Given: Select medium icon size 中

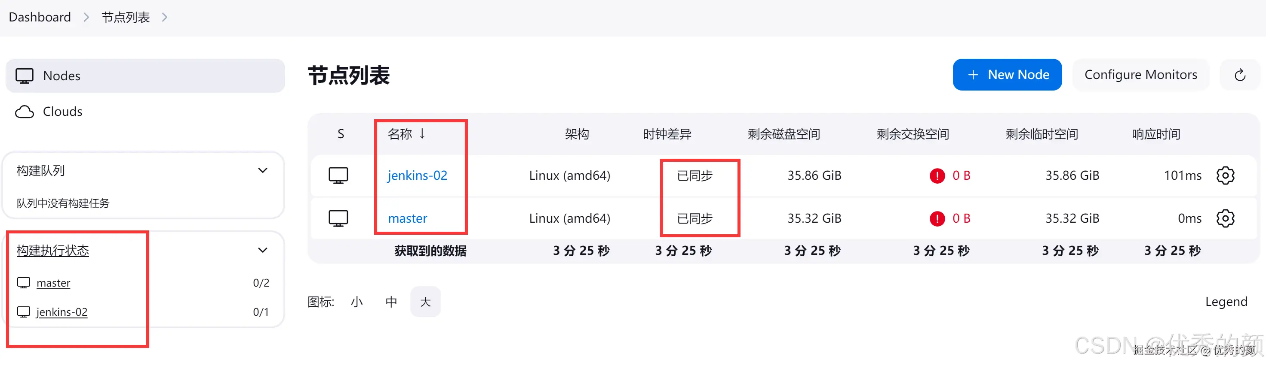Looking at the screenshot, I should [391, 302].
